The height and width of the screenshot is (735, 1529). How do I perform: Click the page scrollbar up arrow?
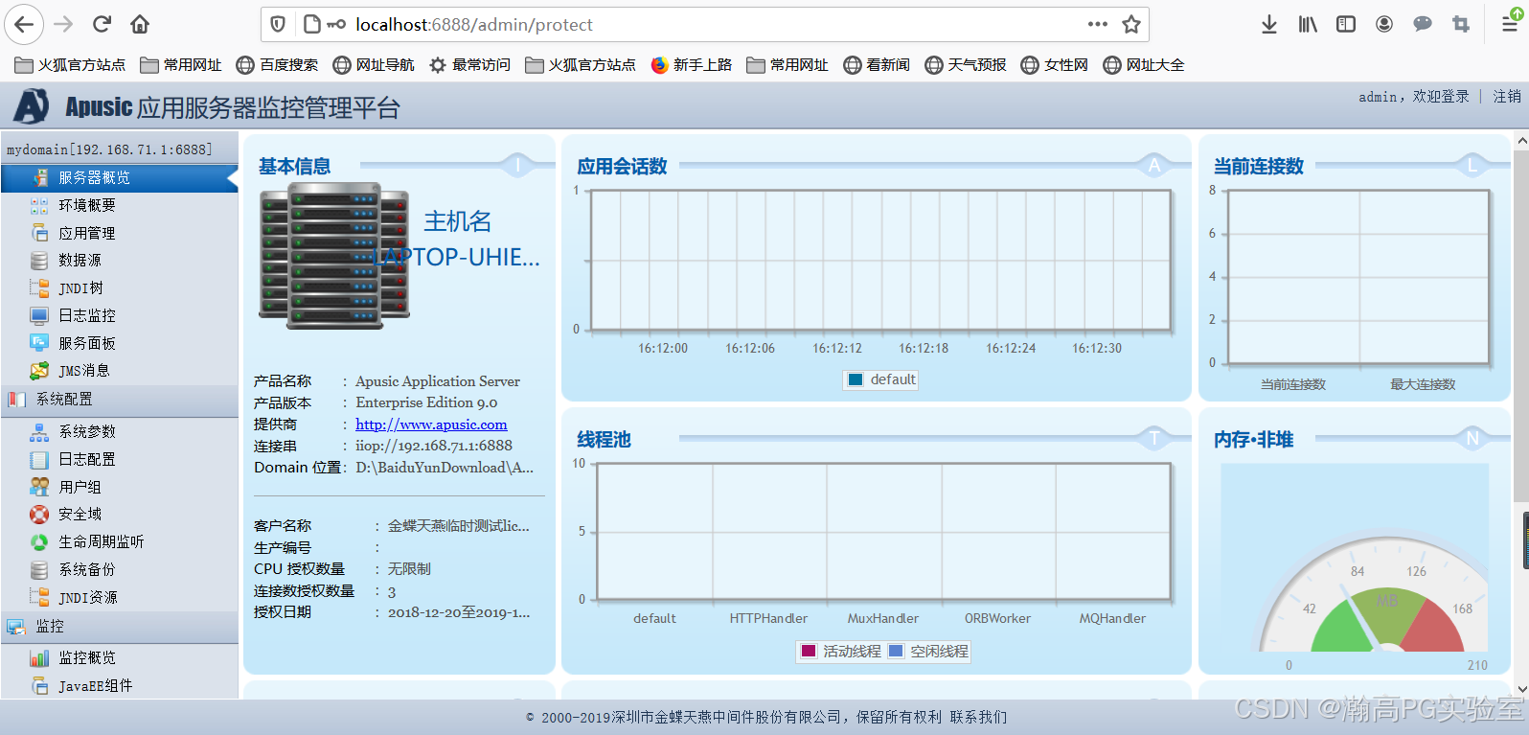(x=1520, y=141)
